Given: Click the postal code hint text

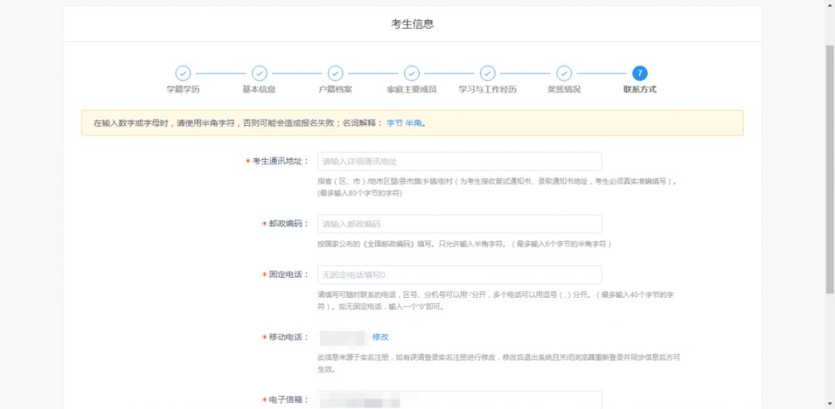Looking at the screenshot, I should tap(465, 244).
